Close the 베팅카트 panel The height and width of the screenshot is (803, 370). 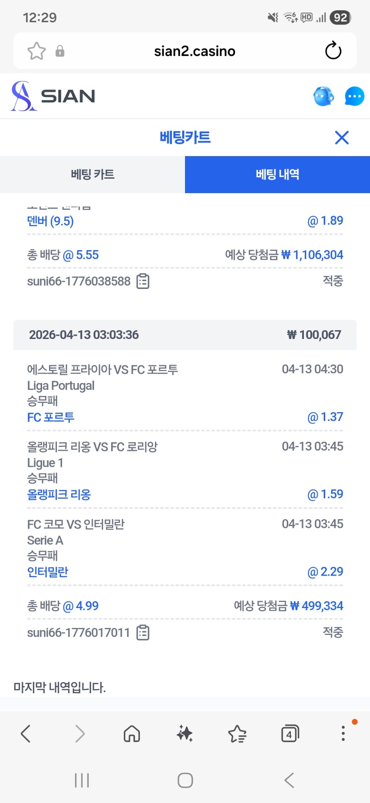pyautogui.click(x=341, y=138)
